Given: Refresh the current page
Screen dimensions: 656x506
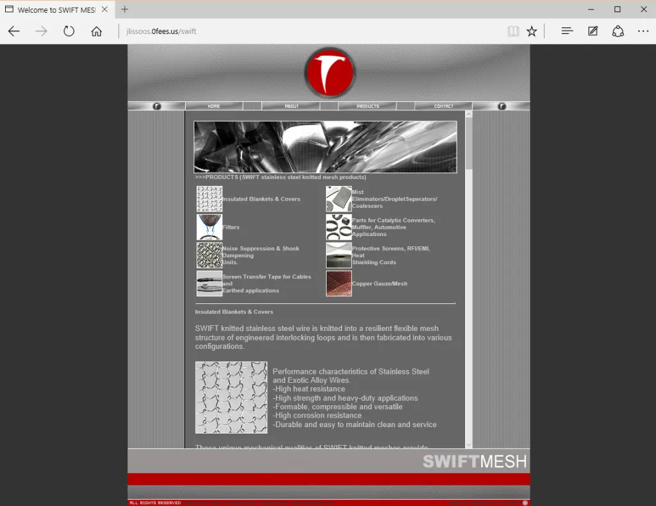Looking at the screenshot, I should [x=69, y=31].
